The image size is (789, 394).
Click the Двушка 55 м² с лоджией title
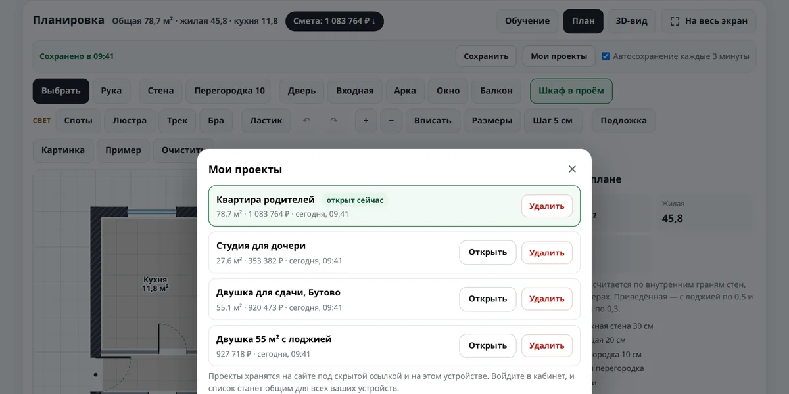(274, 339)
